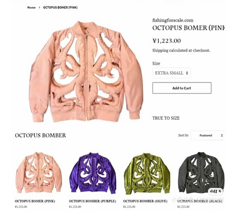Open the OCTOPUS BOMBER (PURPLE) product link
The image size is (236, 211).
point(92,201)
